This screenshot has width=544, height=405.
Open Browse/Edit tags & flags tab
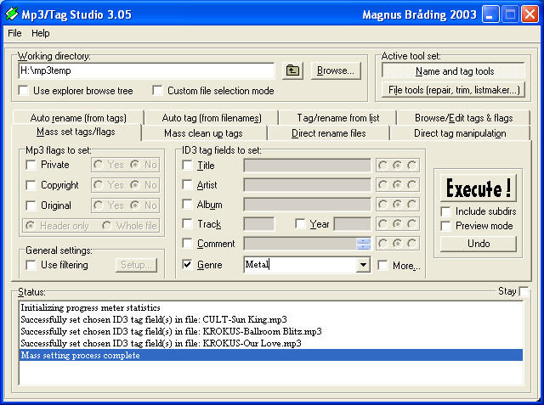(463, 118)
